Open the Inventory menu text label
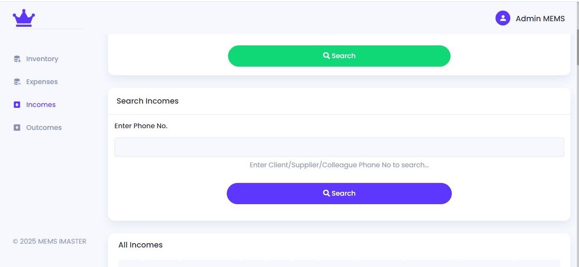579x267 pixels. click(42, 59)
